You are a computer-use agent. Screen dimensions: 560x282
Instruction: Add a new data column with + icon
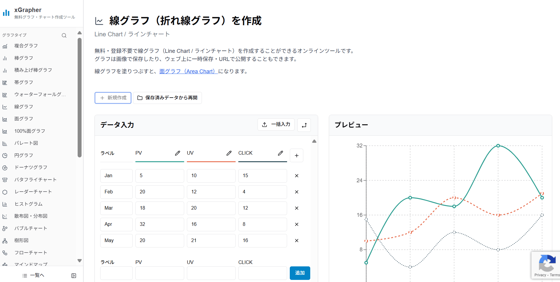point(296,155)
